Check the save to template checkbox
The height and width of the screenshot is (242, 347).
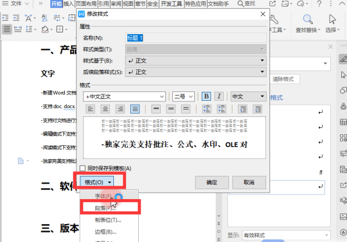coord(83,168)
